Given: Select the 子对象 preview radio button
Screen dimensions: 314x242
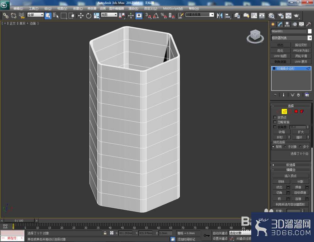Looking at the screenshot, I should coord(285,147).
